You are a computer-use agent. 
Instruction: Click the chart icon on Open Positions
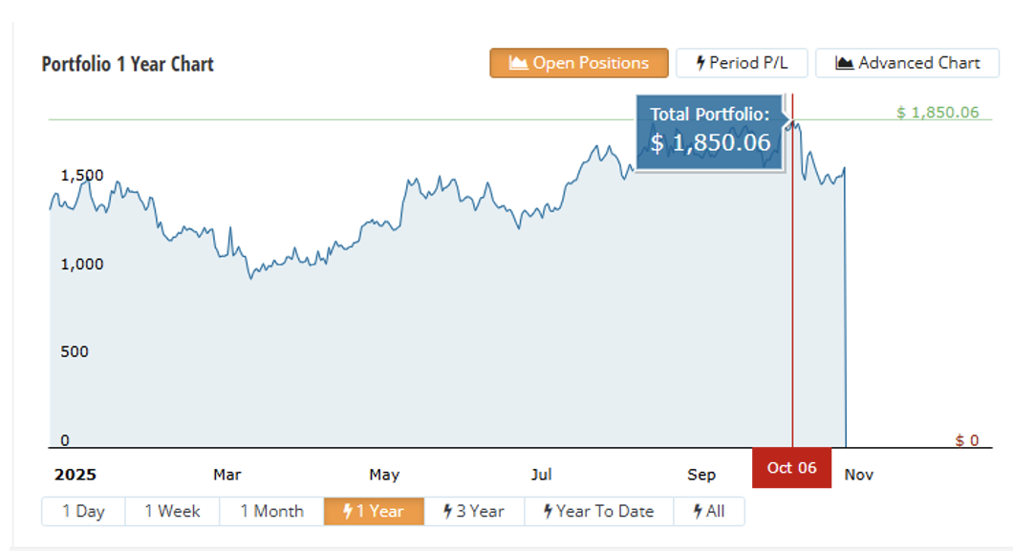click(x=519, y=63)
